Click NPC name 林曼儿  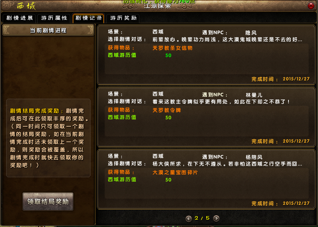pyautogui.click(x=254, y=95)
